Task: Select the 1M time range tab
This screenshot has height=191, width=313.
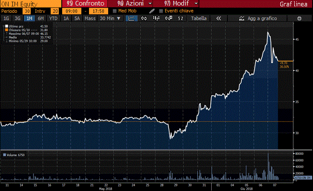Action: click(29, 18)
